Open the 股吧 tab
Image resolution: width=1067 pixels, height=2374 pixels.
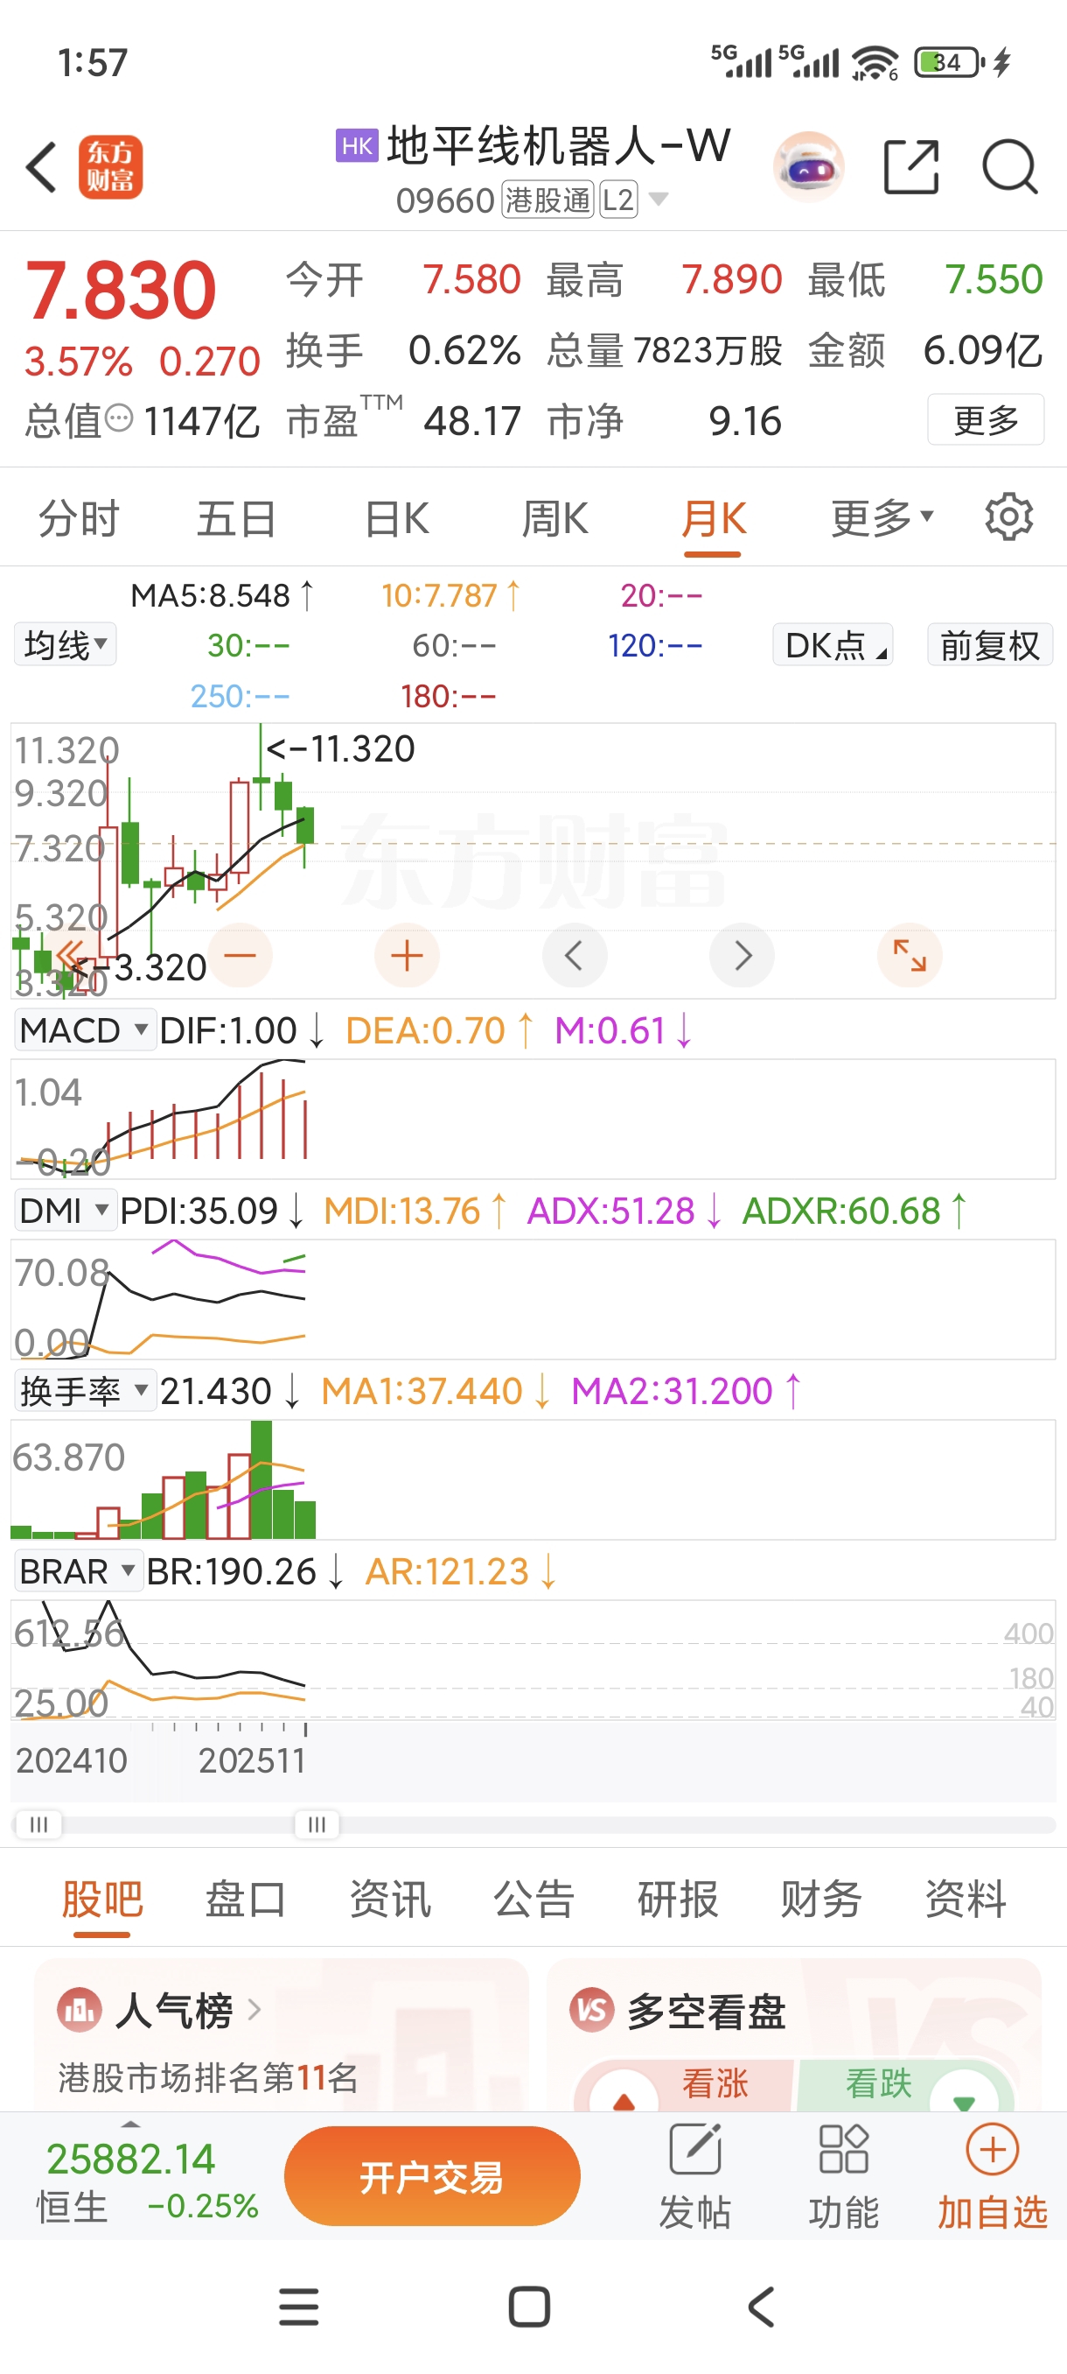[102, 1900]
